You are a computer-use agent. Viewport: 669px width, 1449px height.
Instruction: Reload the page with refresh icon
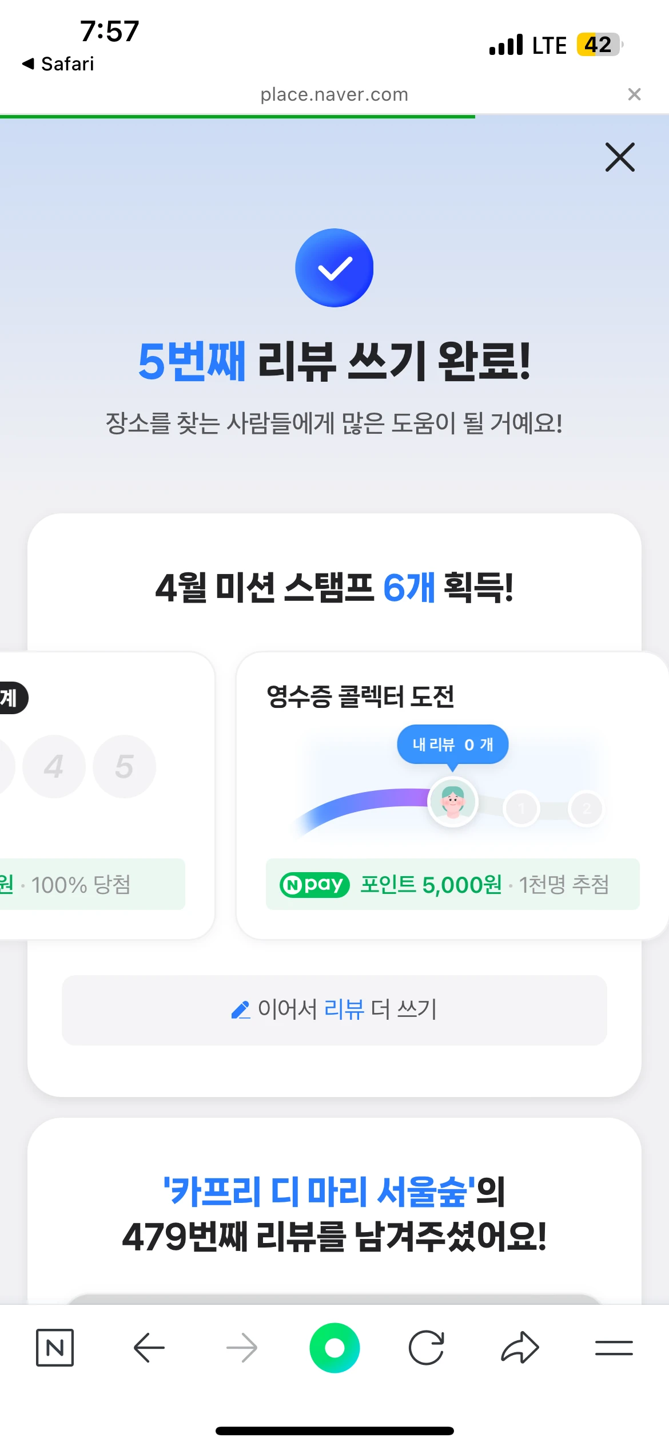(x=427, y=1348)
